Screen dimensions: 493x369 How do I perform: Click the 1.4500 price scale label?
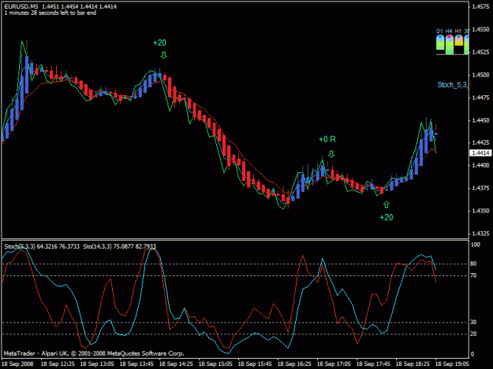tap(480, 75)
